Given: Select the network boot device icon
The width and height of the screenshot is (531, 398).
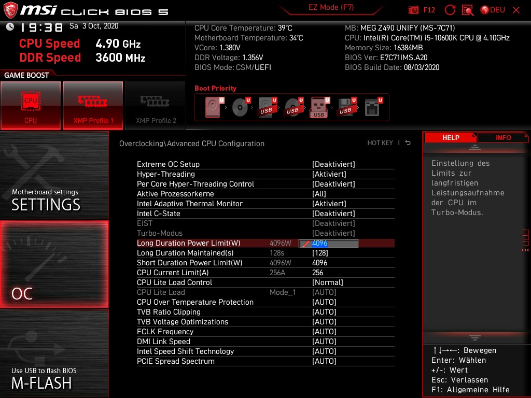Looking at the screenshot, I should pos(373,107).
